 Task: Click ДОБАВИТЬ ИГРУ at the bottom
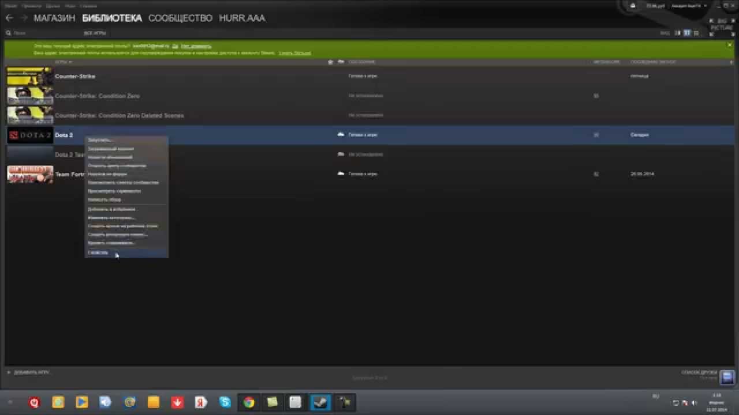[31, 372]
